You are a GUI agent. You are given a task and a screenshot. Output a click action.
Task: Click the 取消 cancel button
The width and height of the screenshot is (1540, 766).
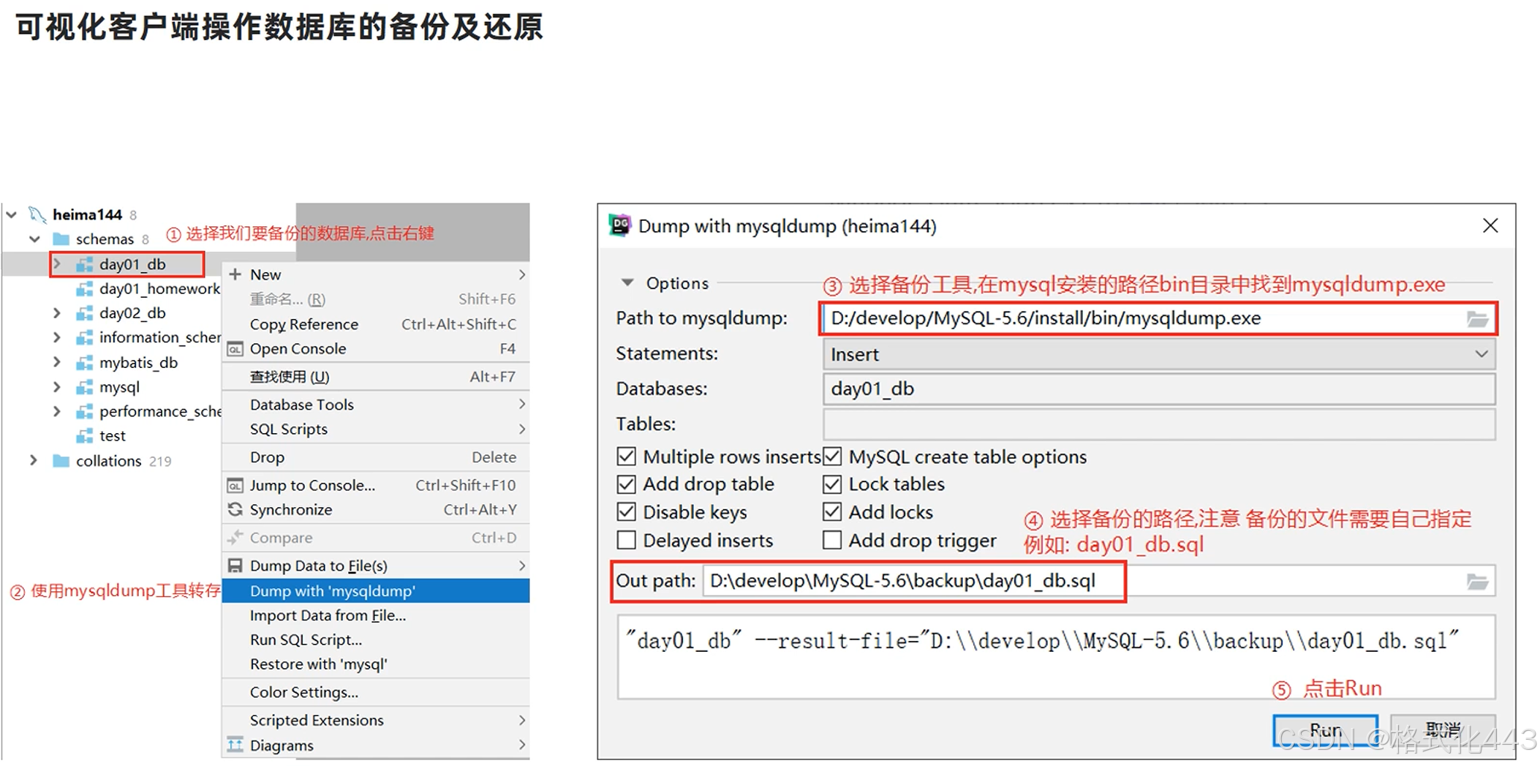click(1442, 729)
